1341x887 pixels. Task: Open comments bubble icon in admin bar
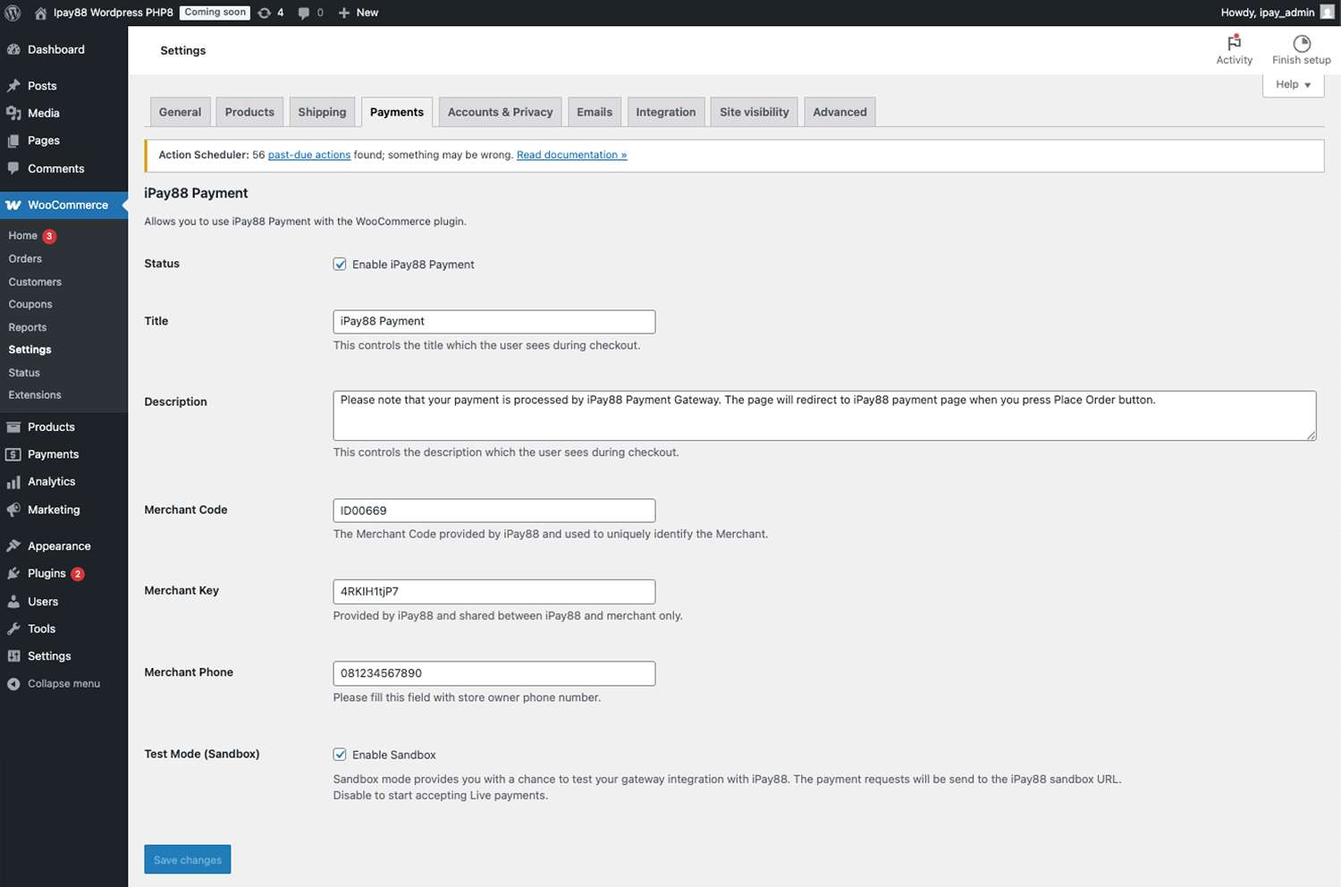coord(304,13)
